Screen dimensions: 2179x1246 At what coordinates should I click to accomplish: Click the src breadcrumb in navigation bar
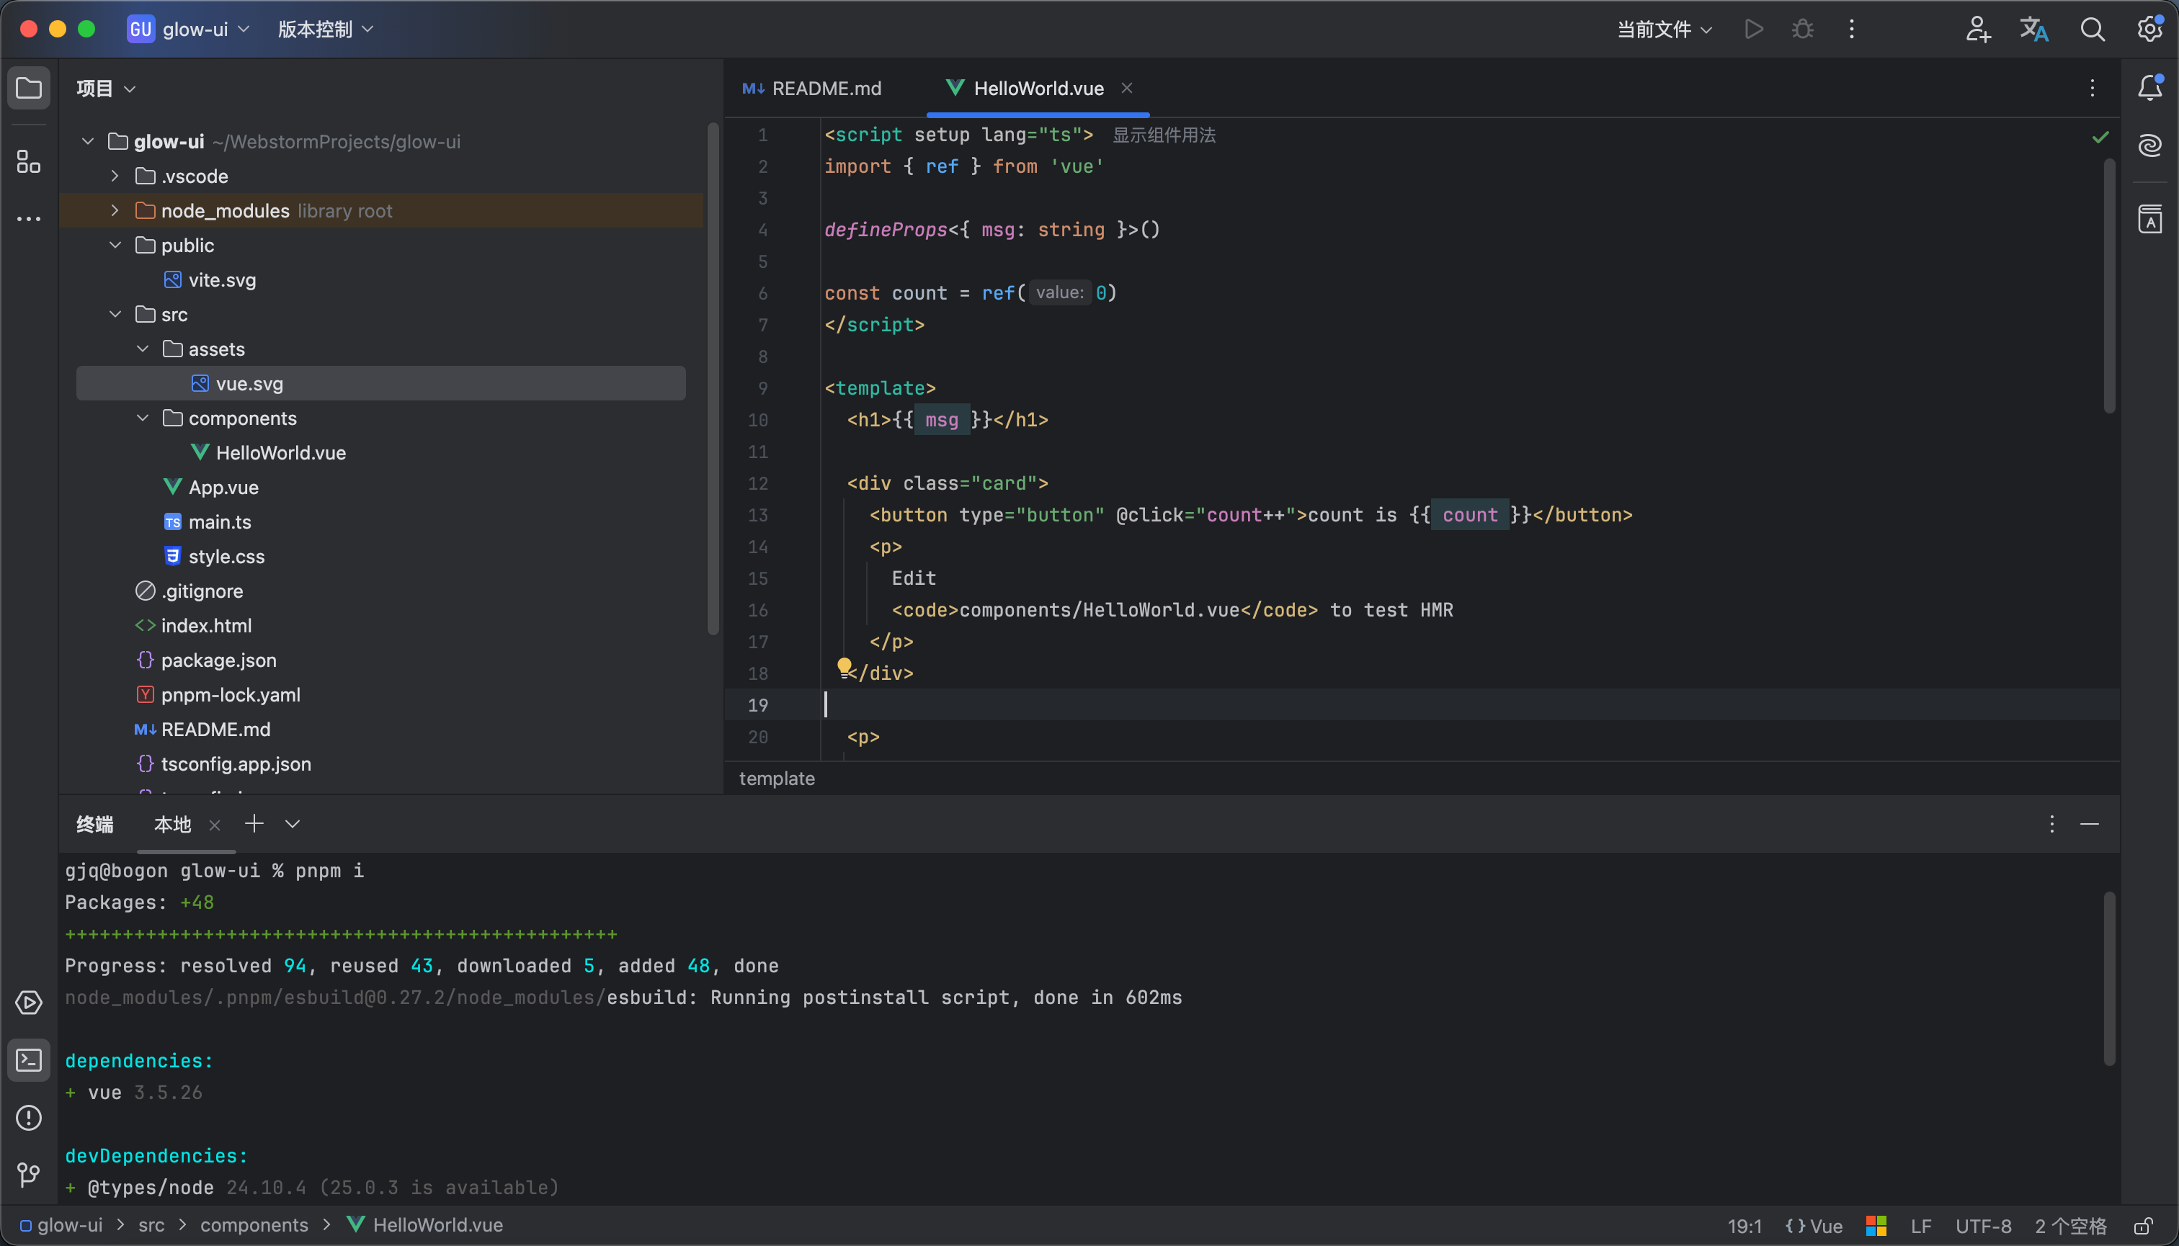click(x=151, y=1225)
